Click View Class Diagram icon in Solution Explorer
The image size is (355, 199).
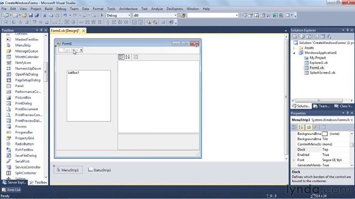pyautogui.click(x=329, y=36)
